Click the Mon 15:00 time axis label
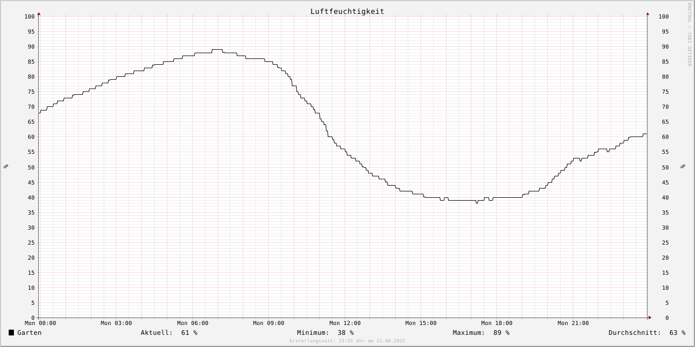The image size is (695, 347). point(421,323)
